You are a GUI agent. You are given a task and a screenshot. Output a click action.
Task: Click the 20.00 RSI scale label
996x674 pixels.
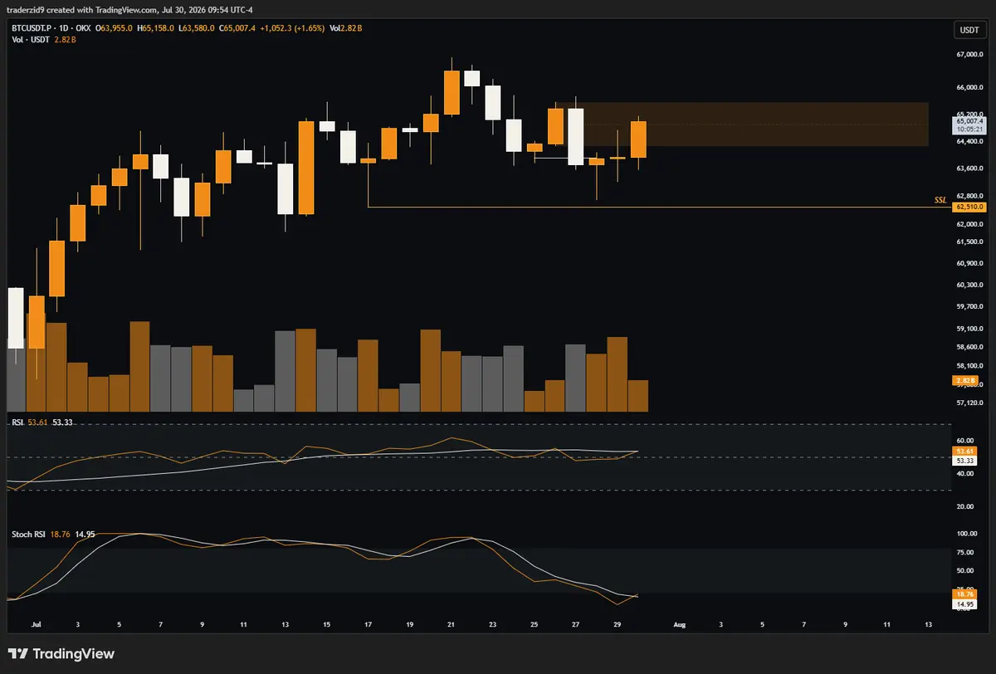[x=964, y=506]
